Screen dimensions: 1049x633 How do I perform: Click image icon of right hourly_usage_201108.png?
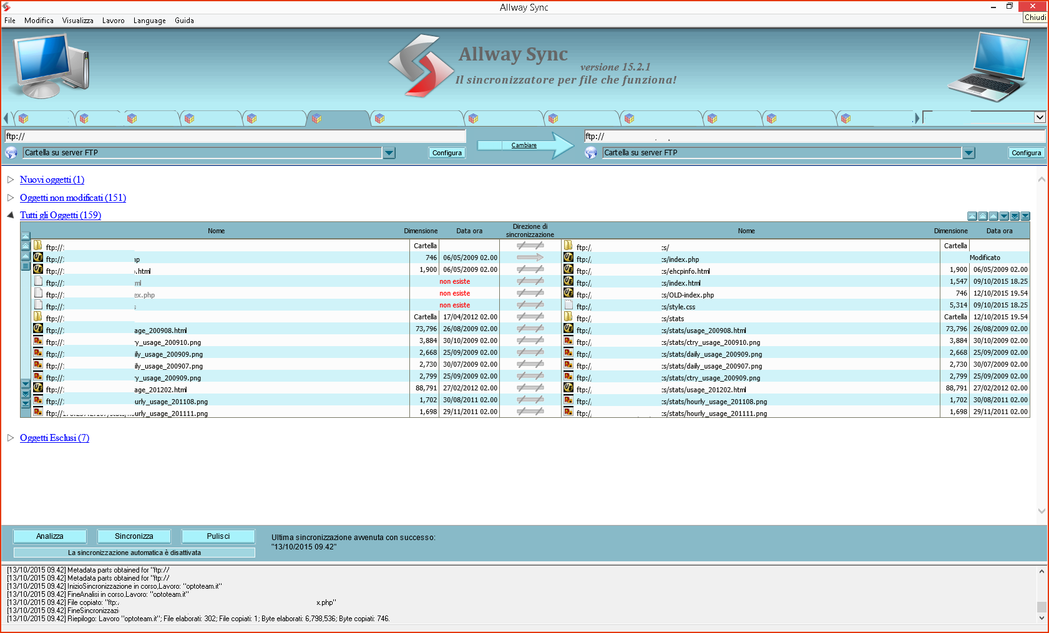point(568,400)
